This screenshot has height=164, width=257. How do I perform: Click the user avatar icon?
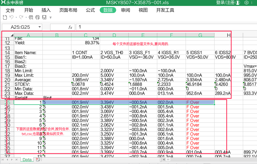pyautogui.click(x=238, y=3)
